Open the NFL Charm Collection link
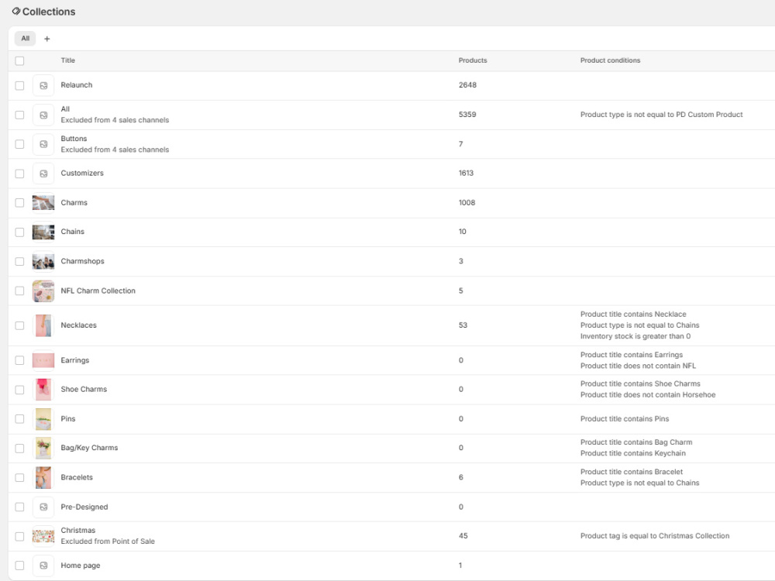This screenshot has width=775, height=581. point(98,290)
